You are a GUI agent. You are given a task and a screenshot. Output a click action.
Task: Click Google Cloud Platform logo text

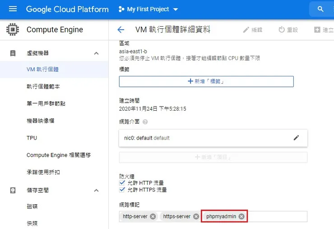click(x=67, y=9)
